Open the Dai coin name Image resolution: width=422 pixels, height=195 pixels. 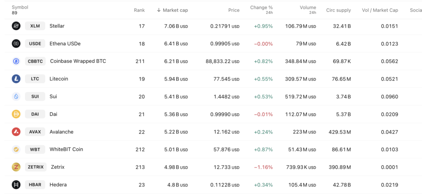point(53,114)
